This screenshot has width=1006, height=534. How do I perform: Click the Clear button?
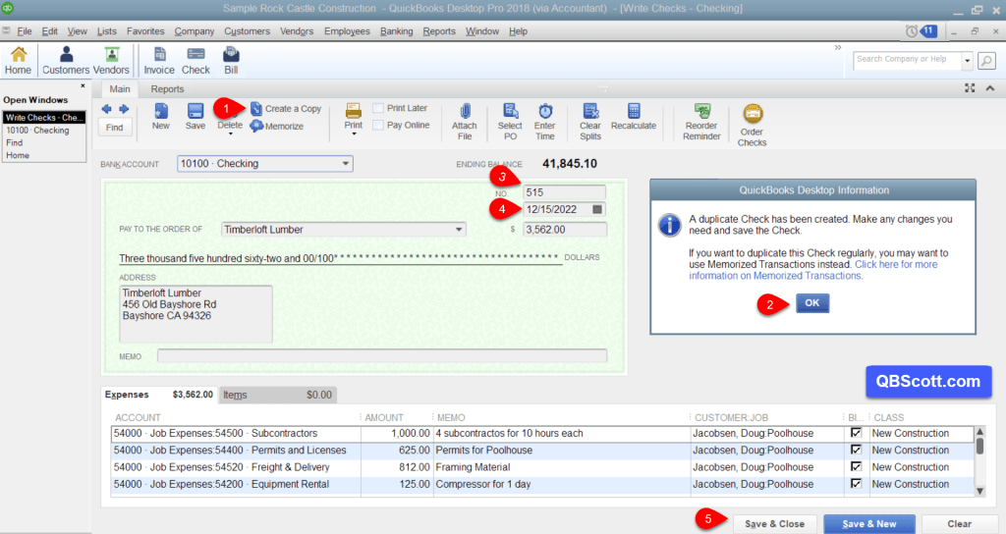click(959, 524)
